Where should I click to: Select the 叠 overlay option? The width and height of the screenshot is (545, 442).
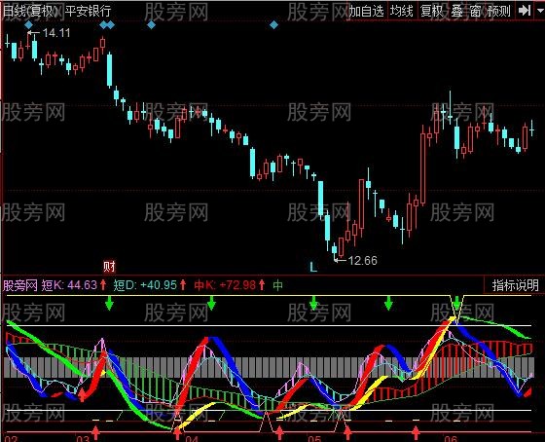click(456, 12)
